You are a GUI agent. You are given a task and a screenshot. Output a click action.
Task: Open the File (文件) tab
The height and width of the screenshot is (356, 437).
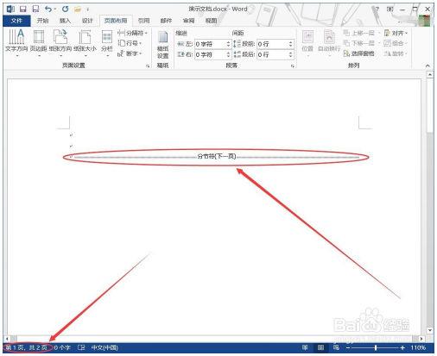pos(16,21)
